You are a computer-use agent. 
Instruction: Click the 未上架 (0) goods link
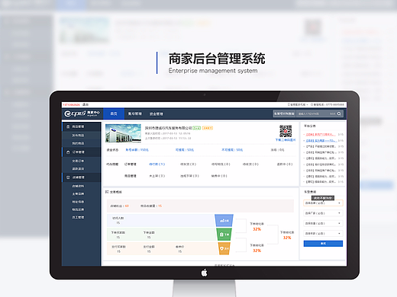click(157, 176)
